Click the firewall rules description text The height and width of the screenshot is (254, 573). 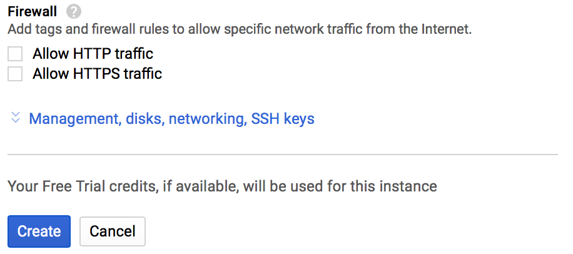(239, 29)
